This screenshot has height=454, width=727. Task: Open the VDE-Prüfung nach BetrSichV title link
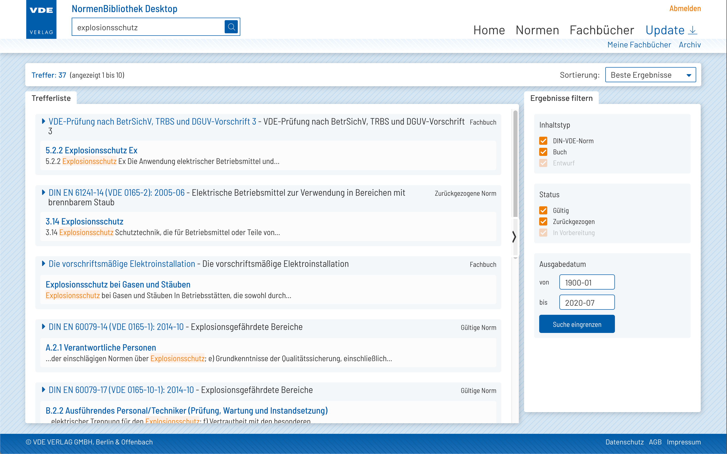pyautogui.click(x=152, y=121)
